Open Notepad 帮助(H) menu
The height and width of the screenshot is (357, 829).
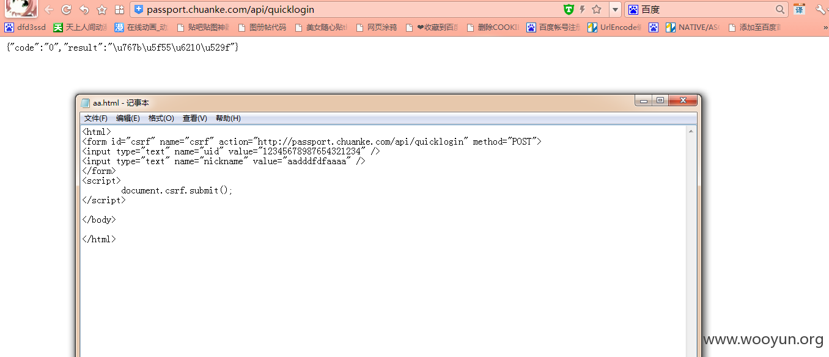(228, 118)
